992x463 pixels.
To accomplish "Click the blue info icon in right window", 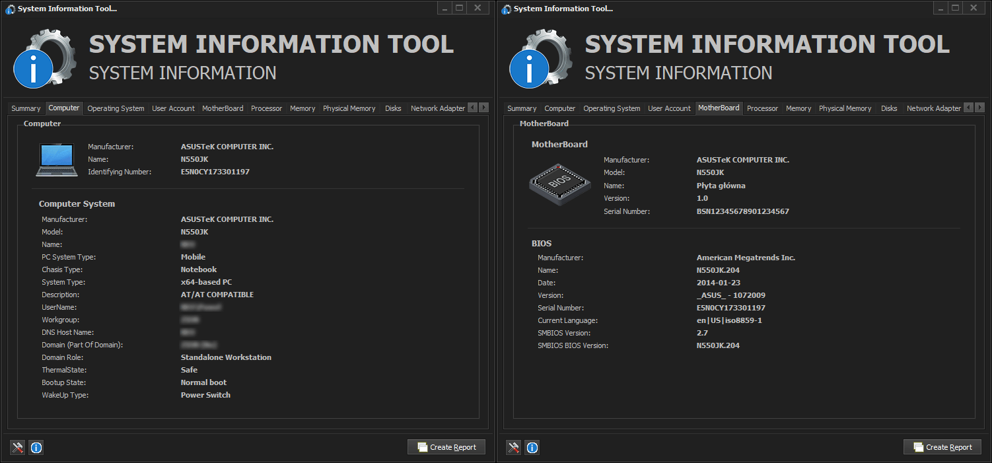I will (532, 448).
